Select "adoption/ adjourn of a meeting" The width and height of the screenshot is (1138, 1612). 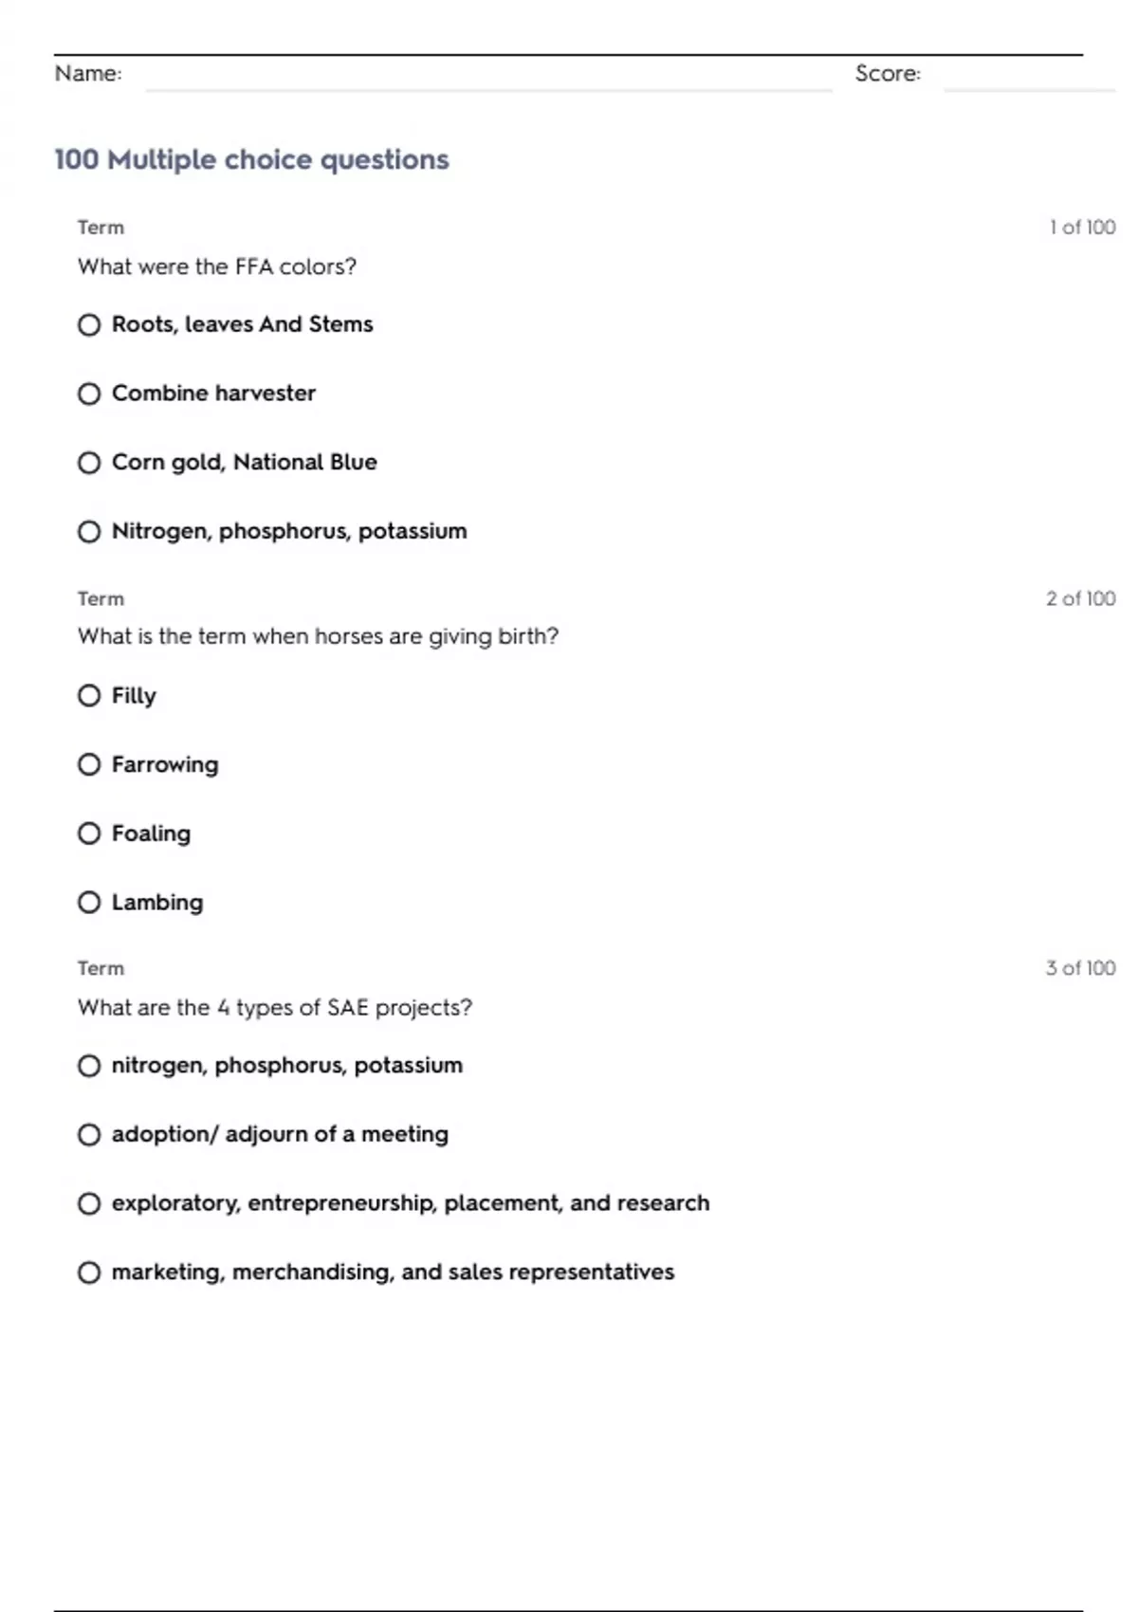(89, 1135)
